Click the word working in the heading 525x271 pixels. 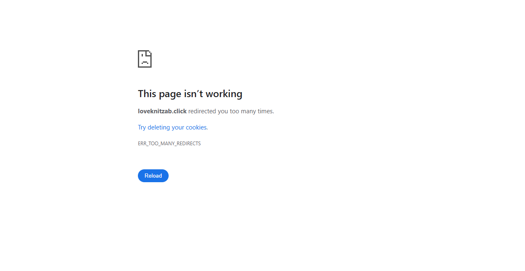click(x=224, y=94)
